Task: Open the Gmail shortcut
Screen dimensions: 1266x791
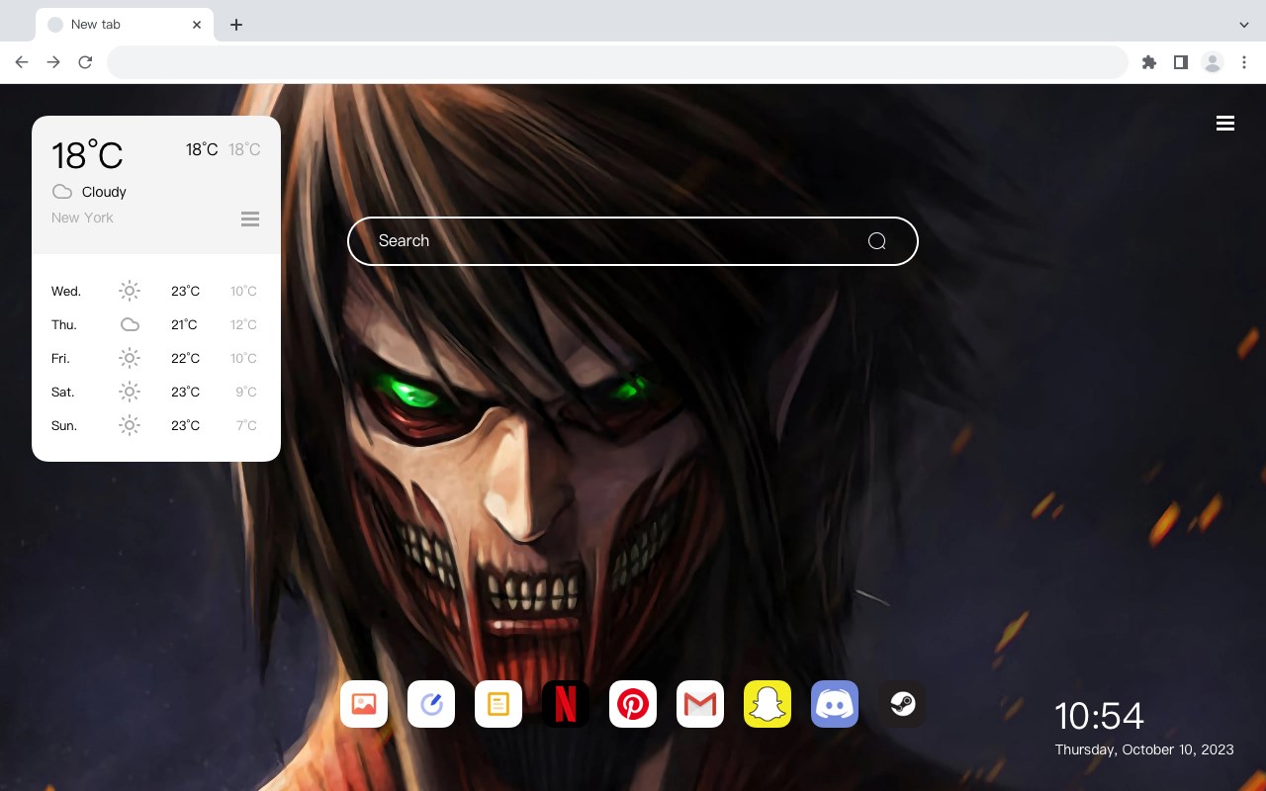Action: (x=700, y=704)
